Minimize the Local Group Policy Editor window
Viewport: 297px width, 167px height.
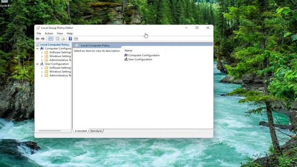pos(186,28)
